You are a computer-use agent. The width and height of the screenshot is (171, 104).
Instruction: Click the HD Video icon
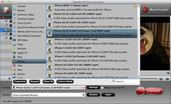pos(14,40)
